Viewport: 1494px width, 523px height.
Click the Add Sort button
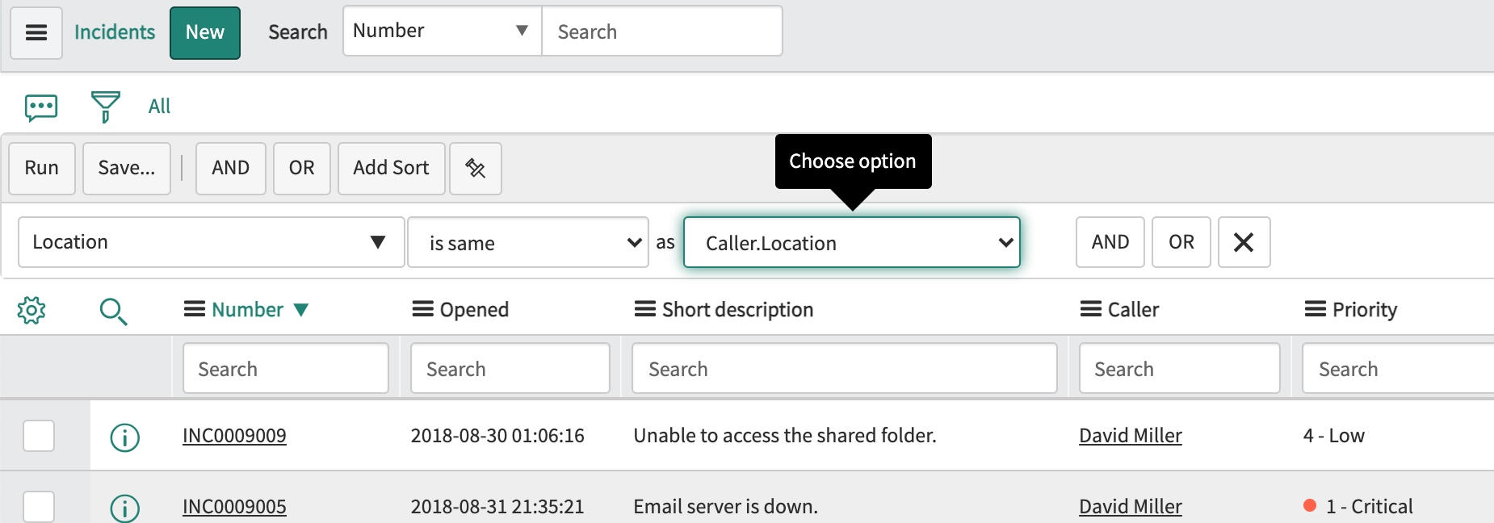(392, 168)
